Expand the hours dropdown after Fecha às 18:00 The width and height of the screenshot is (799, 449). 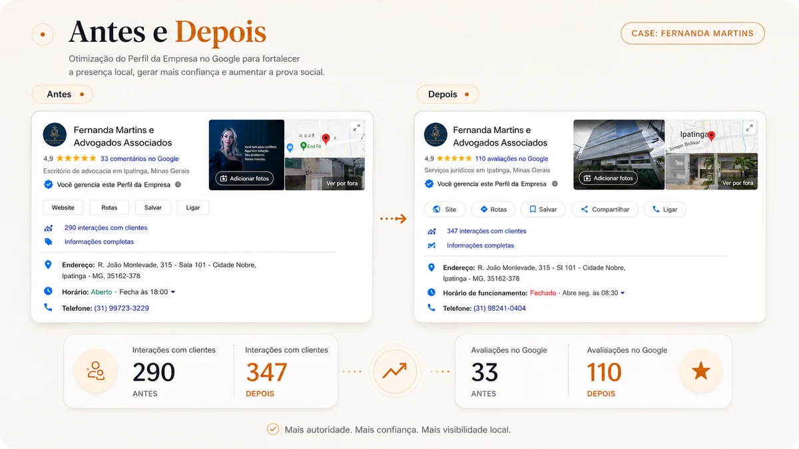click(173, 292)
